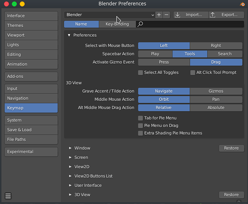Open the Input preferences tab
This screenshot has width=248, height=204.
pos(31,89)
